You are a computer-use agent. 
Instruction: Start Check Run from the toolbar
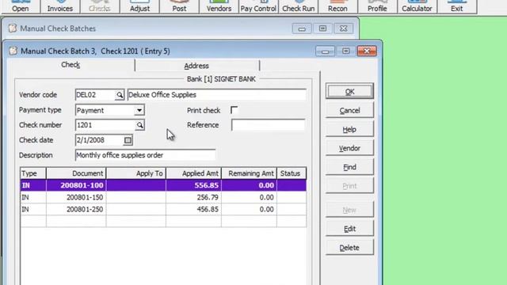pos(298,6)
